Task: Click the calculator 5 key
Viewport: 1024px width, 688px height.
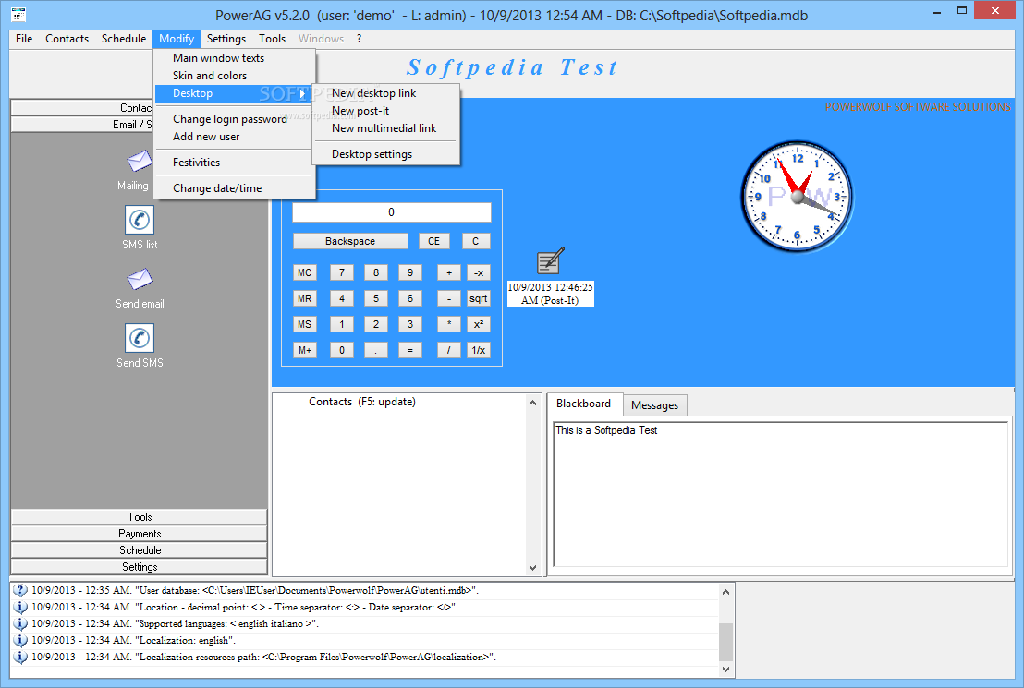Action: [x=375, y=298]
